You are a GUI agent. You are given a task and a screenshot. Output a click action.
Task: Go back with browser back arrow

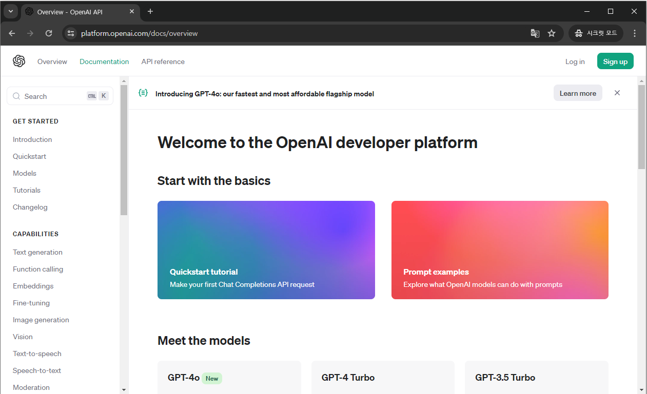(12, 33)
